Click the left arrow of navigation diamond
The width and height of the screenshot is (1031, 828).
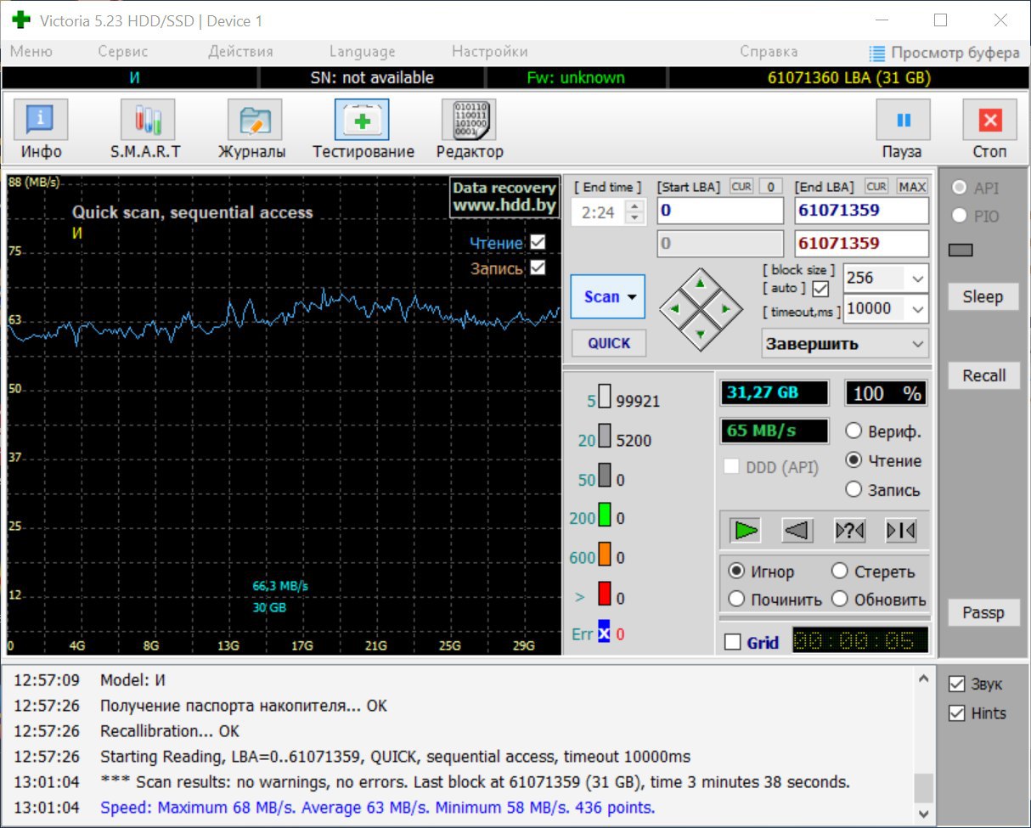point(674,308)
